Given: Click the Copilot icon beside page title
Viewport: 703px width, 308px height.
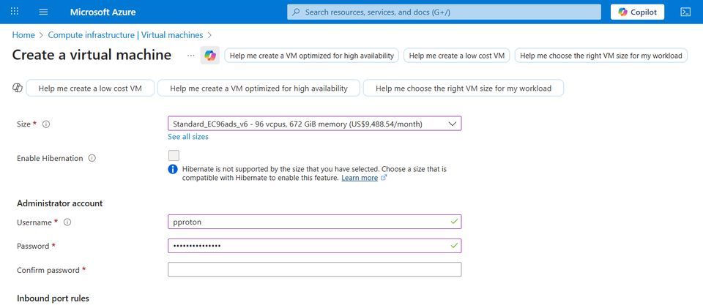Looking at the screenshot, I should point(210,56).
